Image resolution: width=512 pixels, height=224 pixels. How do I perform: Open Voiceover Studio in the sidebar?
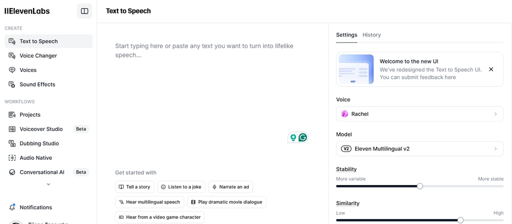coord(48,129)
